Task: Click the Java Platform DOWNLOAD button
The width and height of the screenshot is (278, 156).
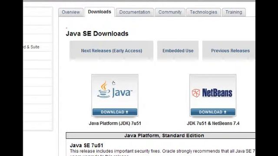Action: [x=115, y=112]
